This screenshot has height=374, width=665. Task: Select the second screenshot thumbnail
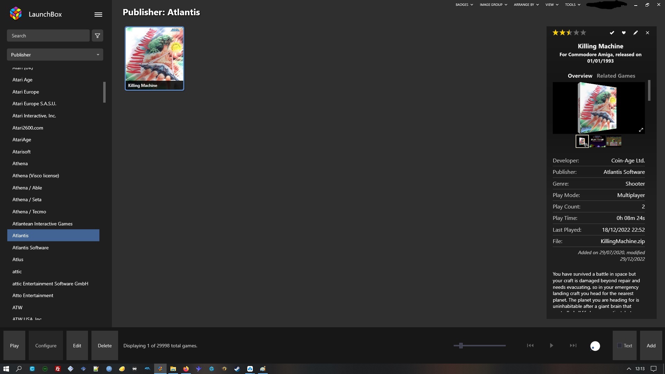click(597, 141)
